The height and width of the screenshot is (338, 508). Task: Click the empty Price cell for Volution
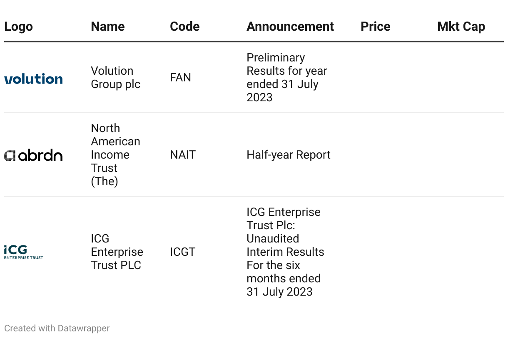click(395, 78)
